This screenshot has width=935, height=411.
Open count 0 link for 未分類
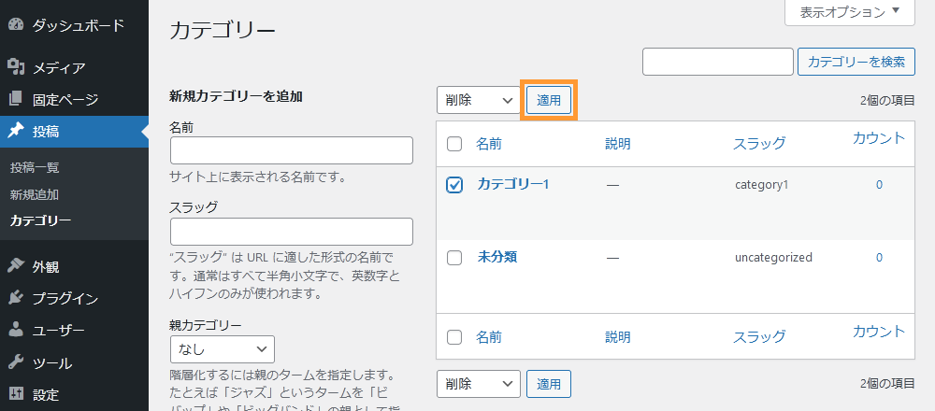pyautogui.click(x=879, y=258)
